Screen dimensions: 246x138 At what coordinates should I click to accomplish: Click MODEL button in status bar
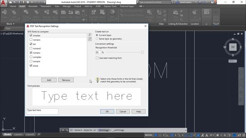coord(149,135)
